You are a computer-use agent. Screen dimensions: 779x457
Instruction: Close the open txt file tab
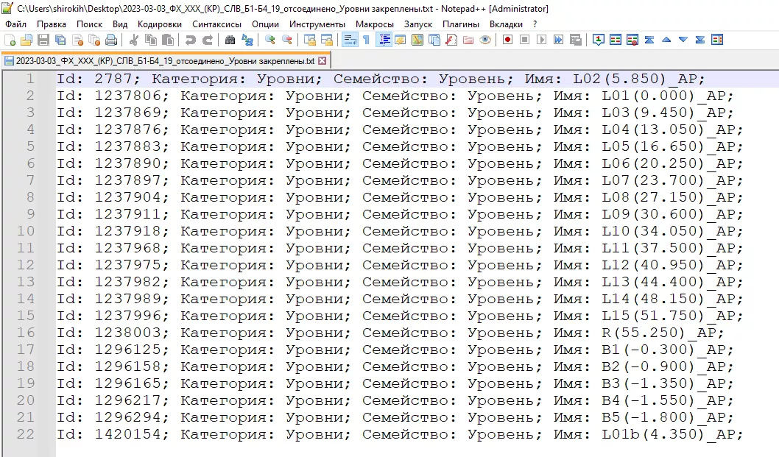(322, 61)
